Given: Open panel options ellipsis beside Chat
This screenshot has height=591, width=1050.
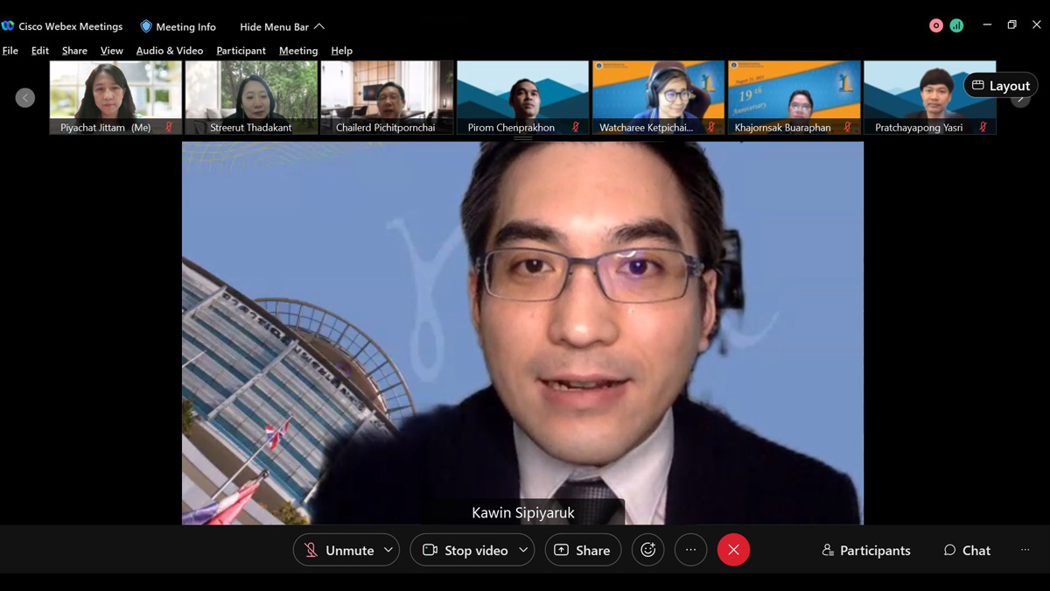Looking at the screenshot, I should click(1025, 550).
